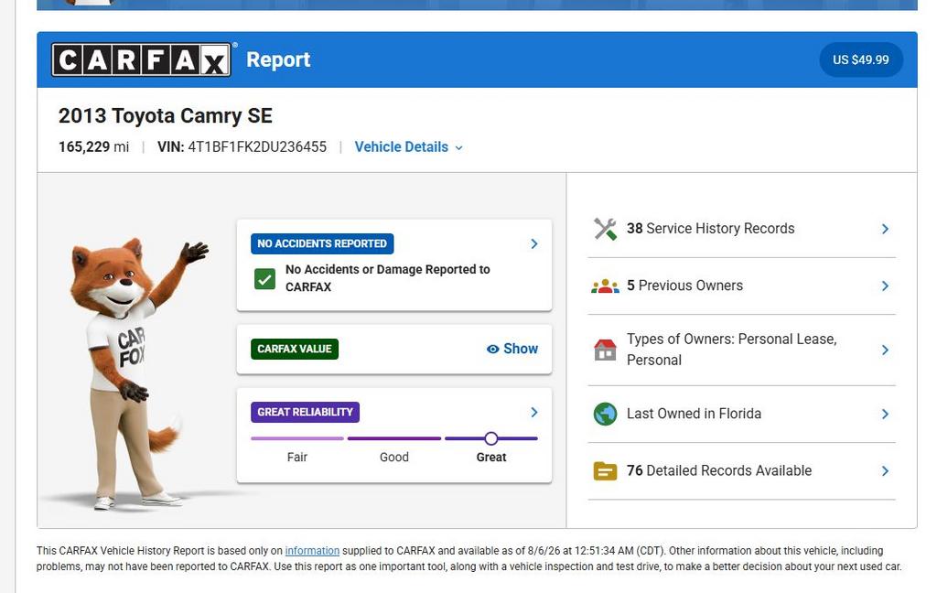
Task: Follow the 'information' link in disclaimer
Action: [x=312, y=551]
